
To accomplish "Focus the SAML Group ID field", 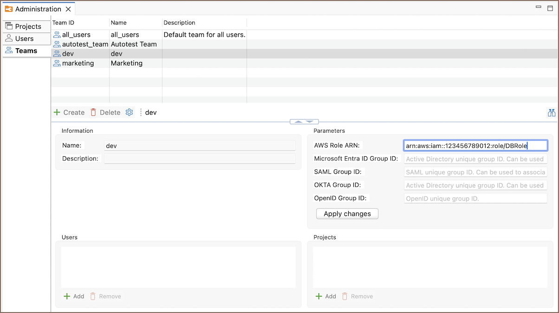I will (x=475, y=172).
